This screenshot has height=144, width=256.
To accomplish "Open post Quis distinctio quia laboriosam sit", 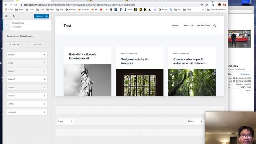I will (83, 56).
